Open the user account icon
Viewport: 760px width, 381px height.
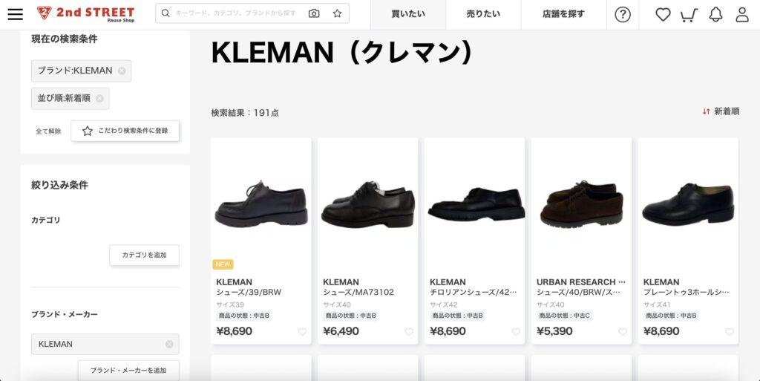click(x=742, y=15)
